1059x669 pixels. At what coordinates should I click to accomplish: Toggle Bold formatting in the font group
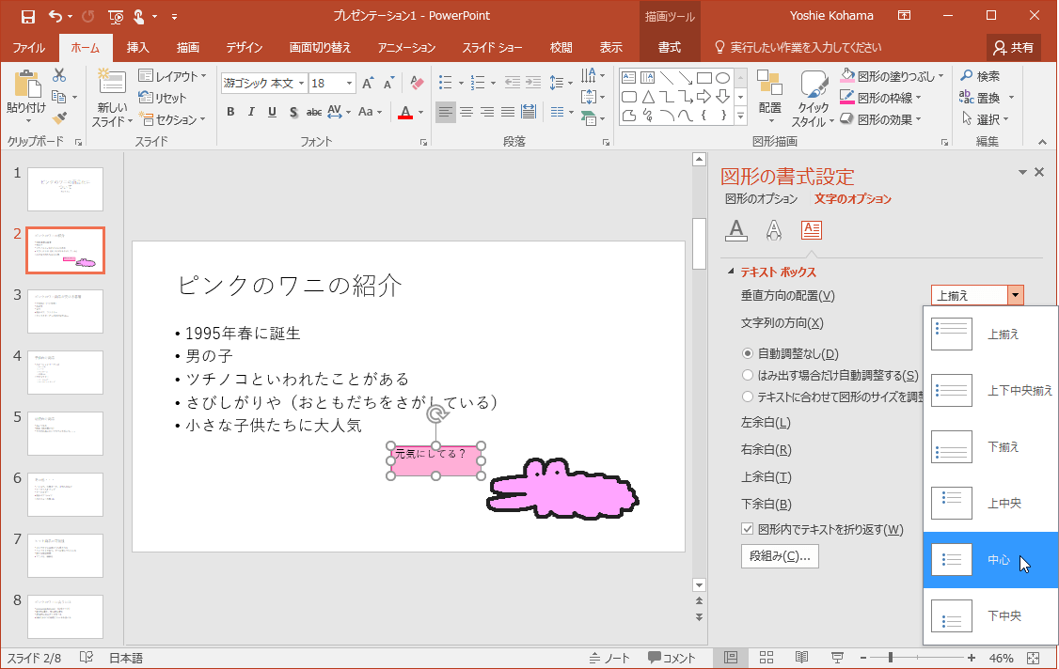click(x=230, y=112)
